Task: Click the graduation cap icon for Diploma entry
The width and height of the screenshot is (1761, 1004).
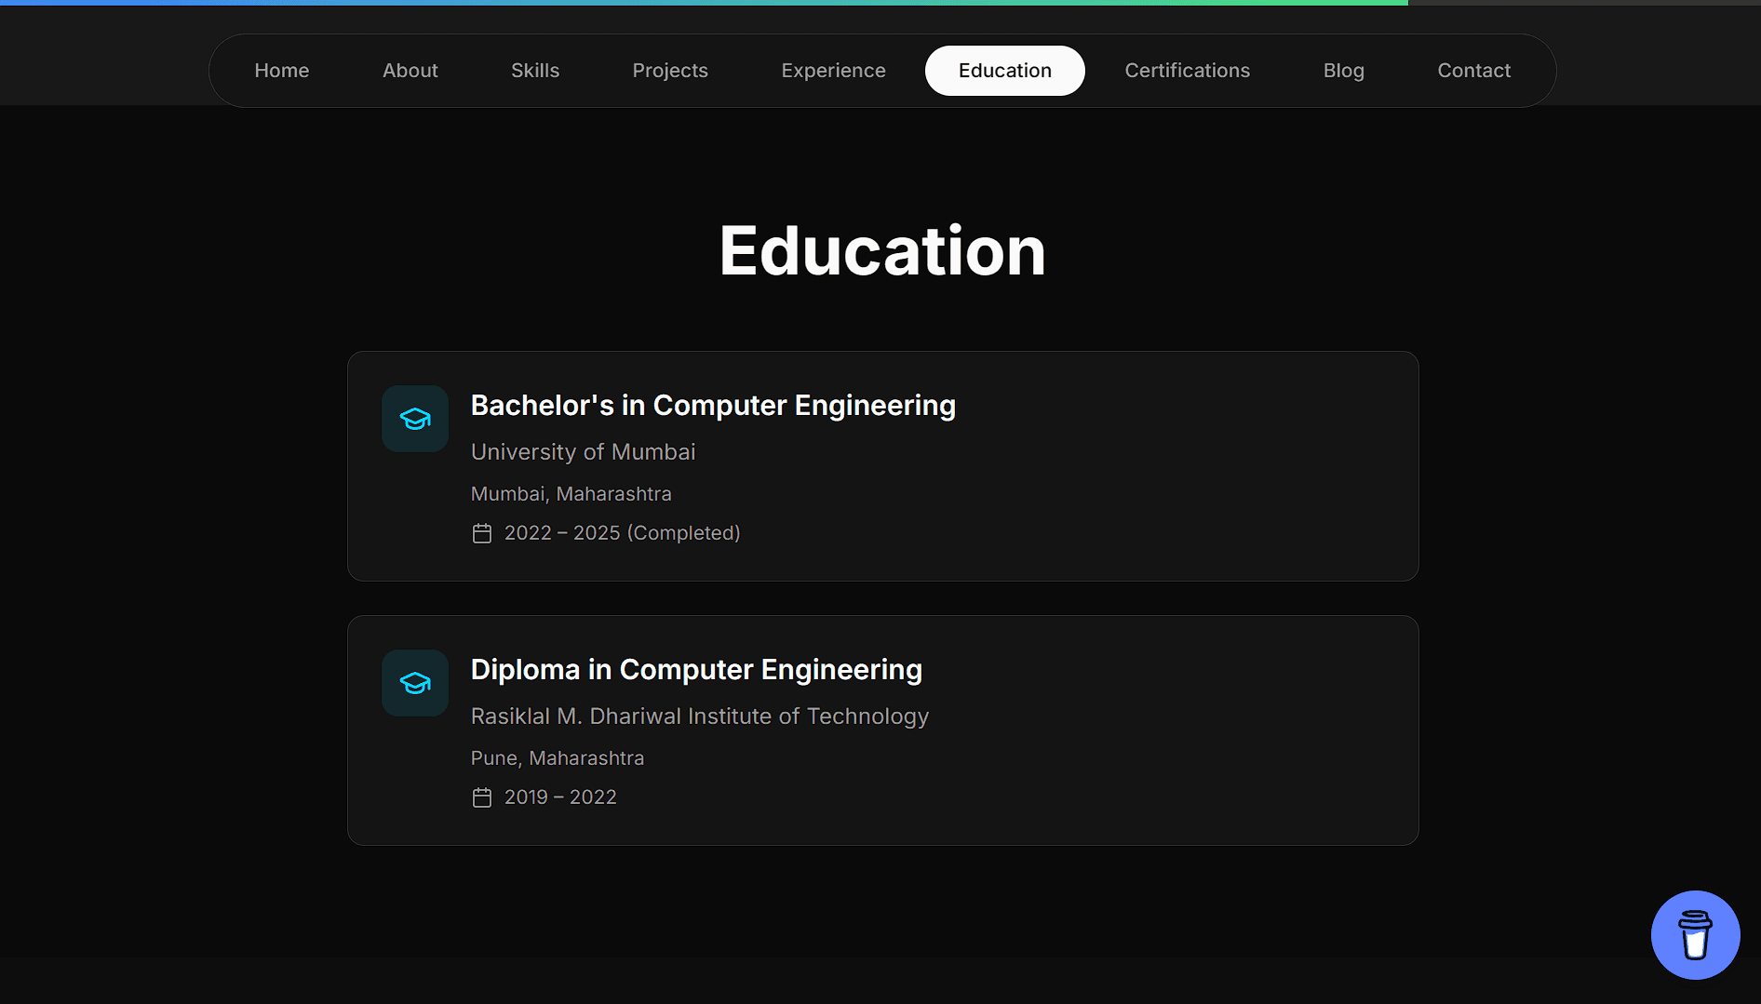Action: click(x=415, y=683)
